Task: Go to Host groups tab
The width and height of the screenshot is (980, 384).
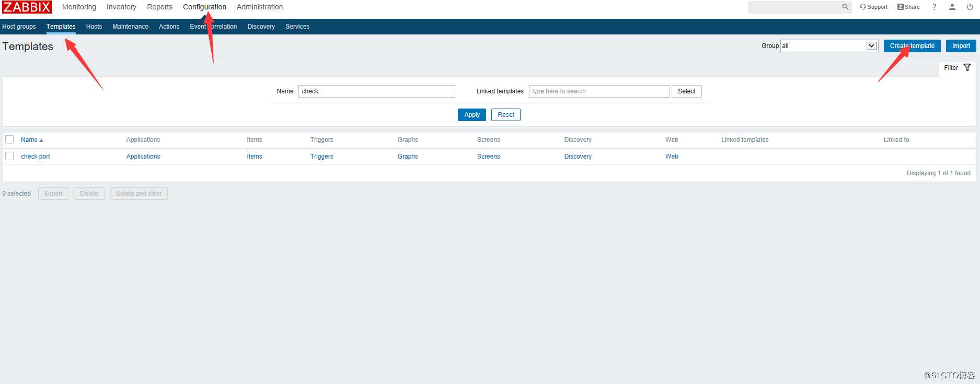Action: pyautogui.click(x=19, y=27)
